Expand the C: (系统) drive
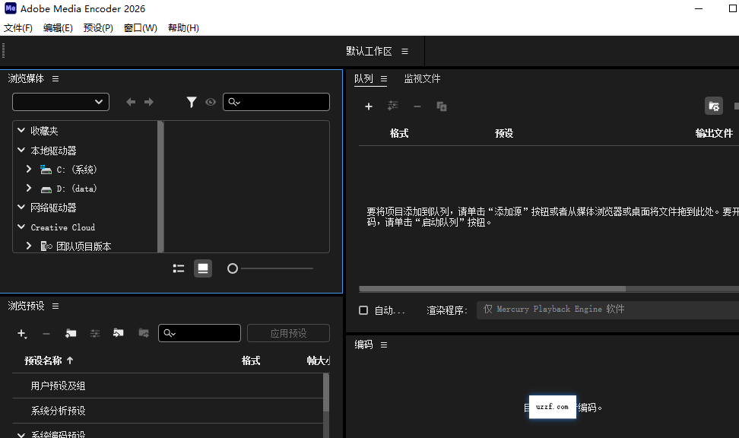Screen dimensions: 739x438 [x=29, y=170]
